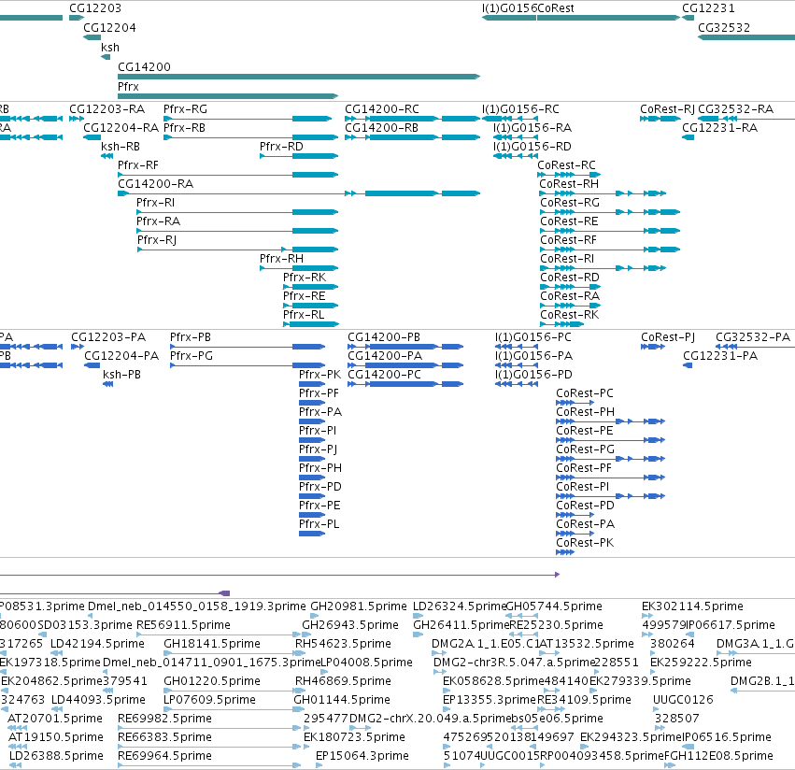Image resolution: width=795 pixels, height=770 pixels.
Task: Click protein CoRest-PK
Action: pos(565,552)
